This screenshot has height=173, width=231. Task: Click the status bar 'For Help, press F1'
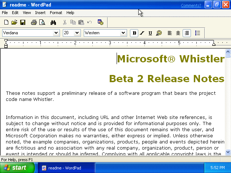point(17,160)
